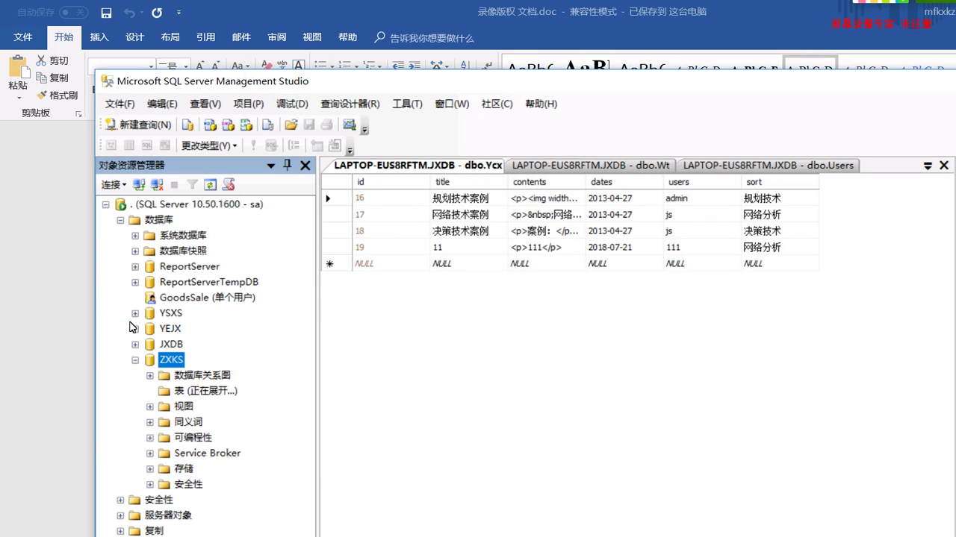Click the Execute SQL exclamation icon
The width and height of the screenshot is (956, 537).
click(x=253, y=145)
